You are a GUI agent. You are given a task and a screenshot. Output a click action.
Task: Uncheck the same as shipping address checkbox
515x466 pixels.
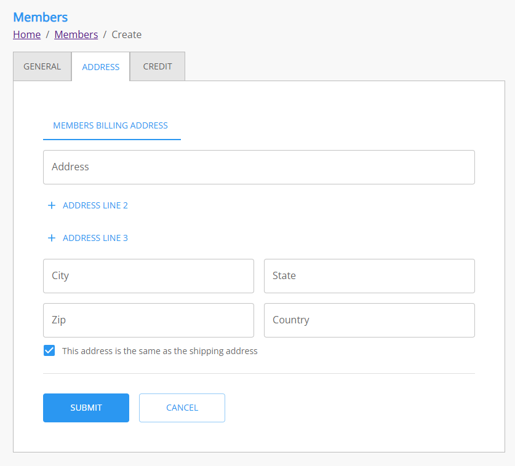49,351
